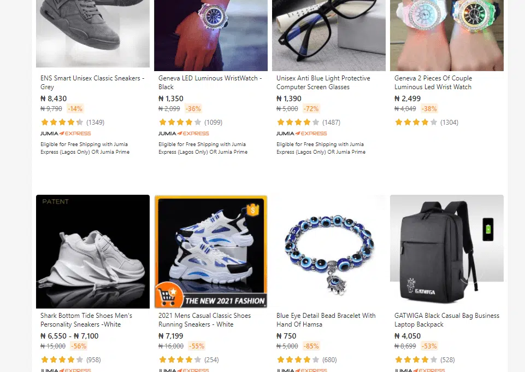
Task: View the Blue Eye Bead Bracelet image
Action: click(329, 251)
